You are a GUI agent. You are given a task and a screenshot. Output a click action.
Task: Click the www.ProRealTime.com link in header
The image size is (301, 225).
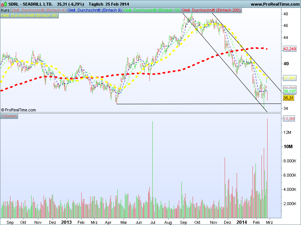(275, 4)
